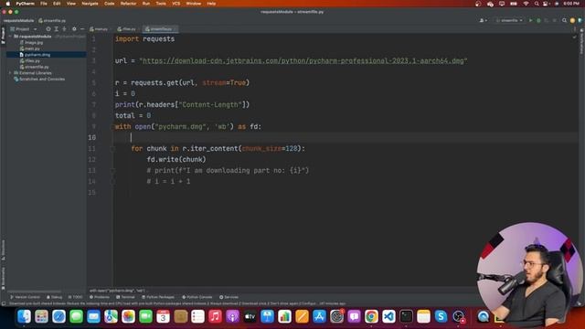The width and height of the screenshot is (585, 329).
Task: Click Spotlight search in macOS menu bar
Action: (537, 4)
